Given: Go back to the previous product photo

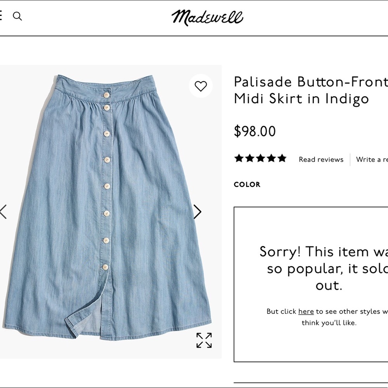Looking at the screenshot, I should coord(2,212).
